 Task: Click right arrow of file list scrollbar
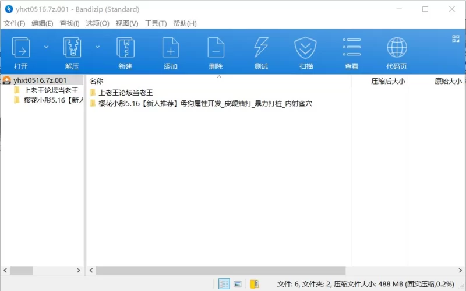click(460, 270)
